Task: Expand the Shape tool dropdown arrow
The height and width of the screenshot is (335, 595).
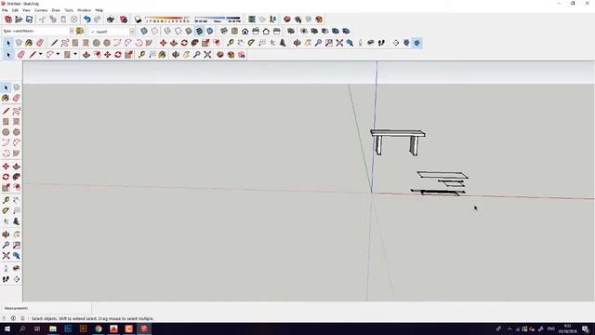Action: [75, 55]
